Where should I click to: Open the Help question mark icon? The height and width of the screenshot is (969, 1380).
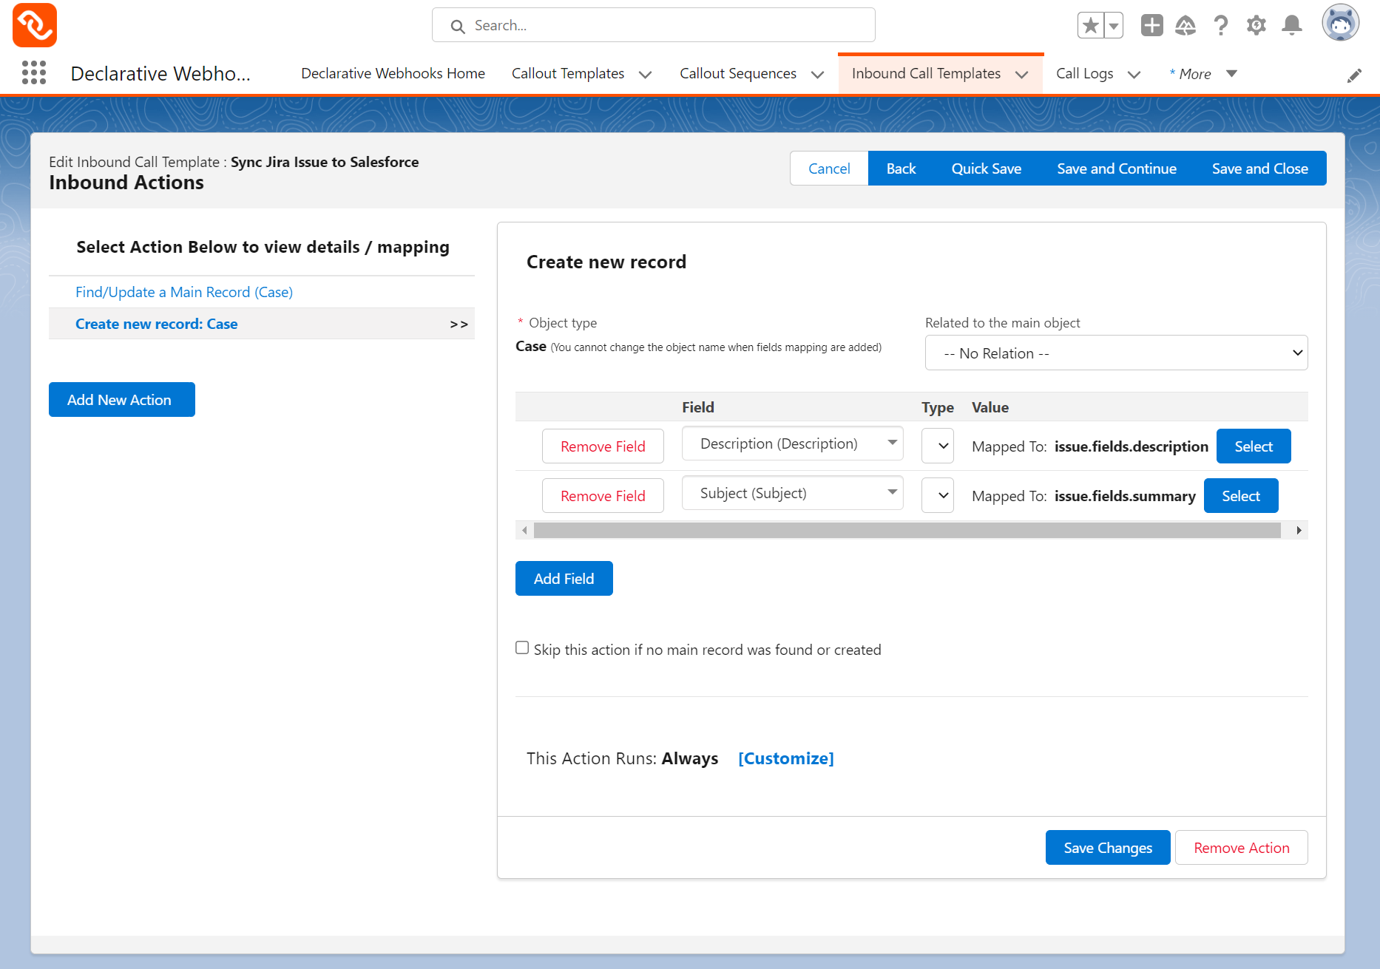click(1220, 26)
